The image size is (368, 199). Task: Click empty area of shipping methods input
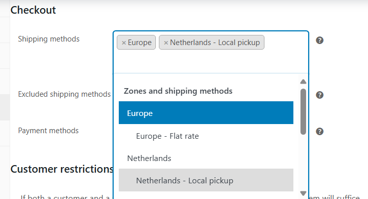211,61
